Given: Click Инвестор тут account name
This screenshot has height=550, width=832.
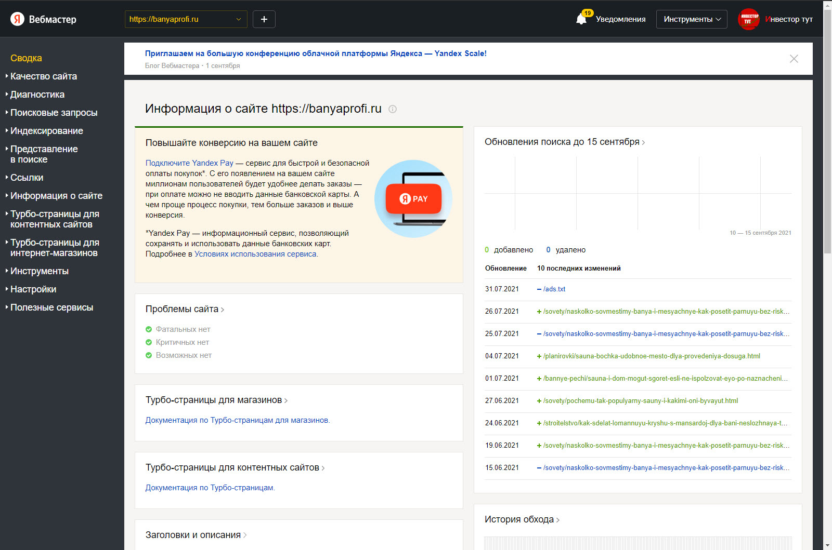Looking at the screenshot, I should tap(789, 19).
